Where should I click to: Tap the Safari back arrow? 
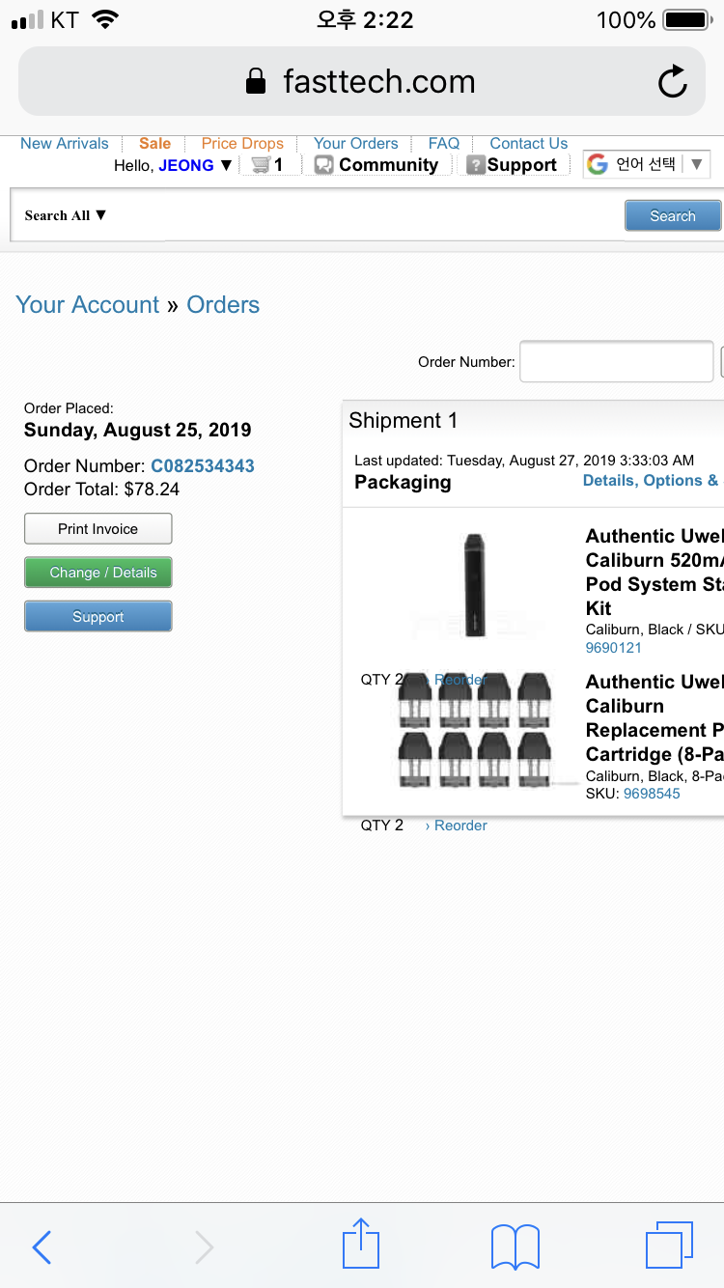(x=42, y=1246)
